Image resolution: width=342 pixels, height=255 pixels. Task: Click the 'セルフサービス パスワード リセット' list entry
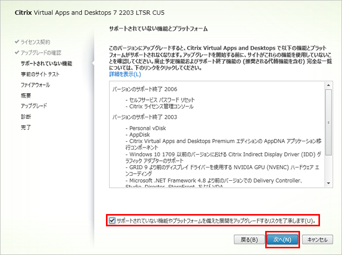pyautogui.click(x=160, y=100)
